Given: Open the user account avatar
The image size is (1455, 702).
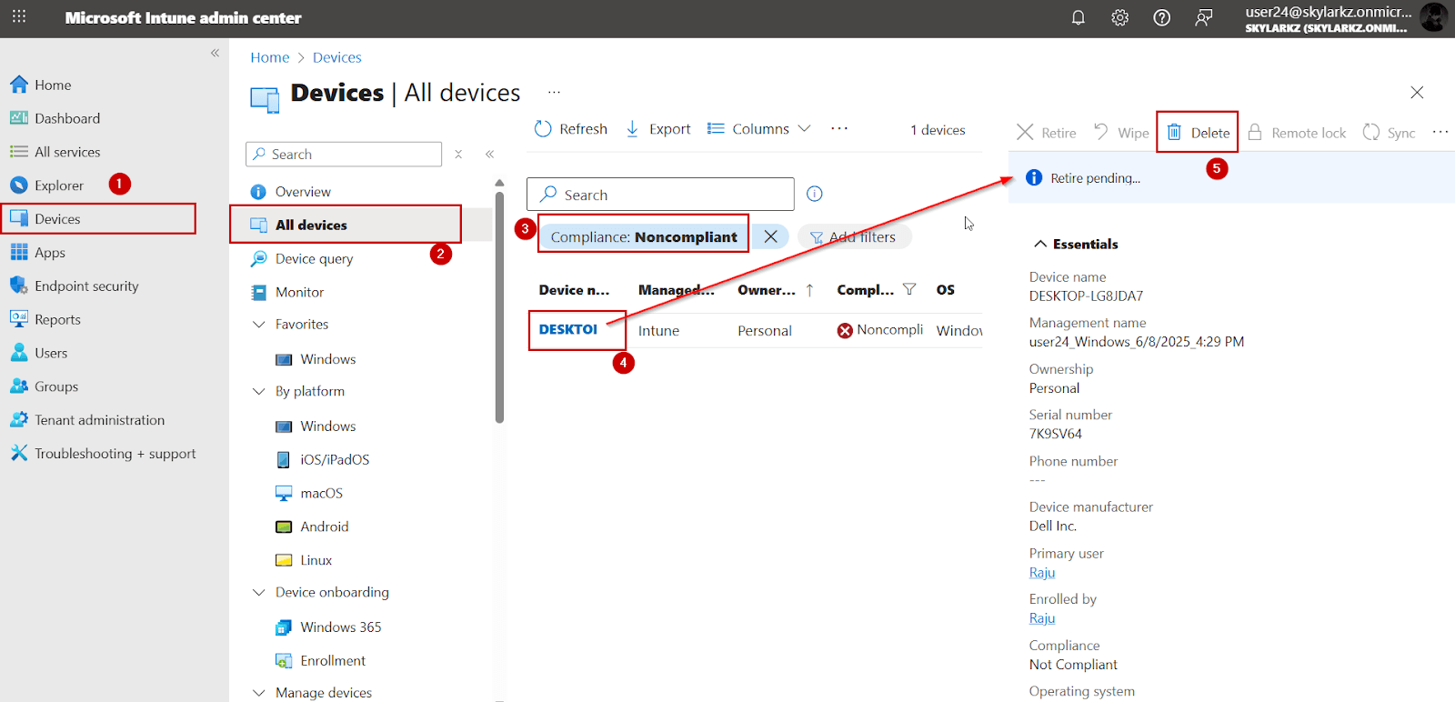Looking at the screenshot, I should [x=1433, y=17].
